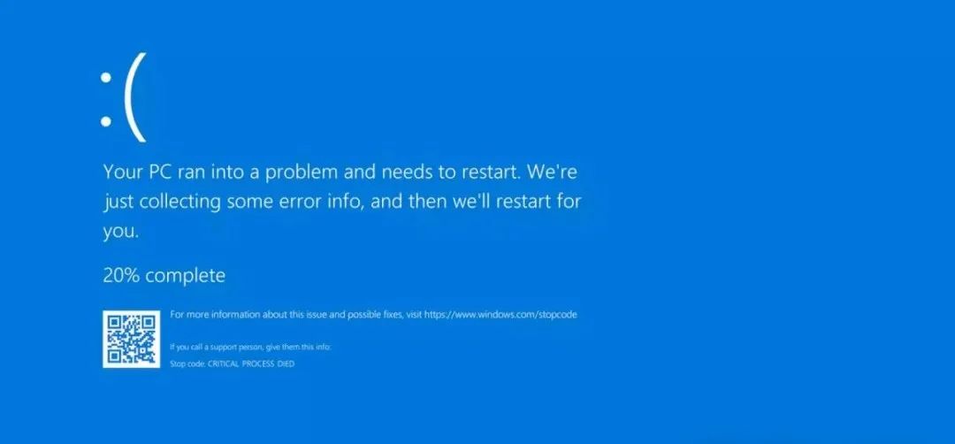This screenshot has height=444, width=955.
Task: Click the QR code image
Action: click(x=132, y=340)
